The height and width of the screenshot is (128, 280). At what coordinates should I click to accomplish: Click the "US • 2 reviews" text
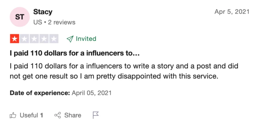(54, 22)
